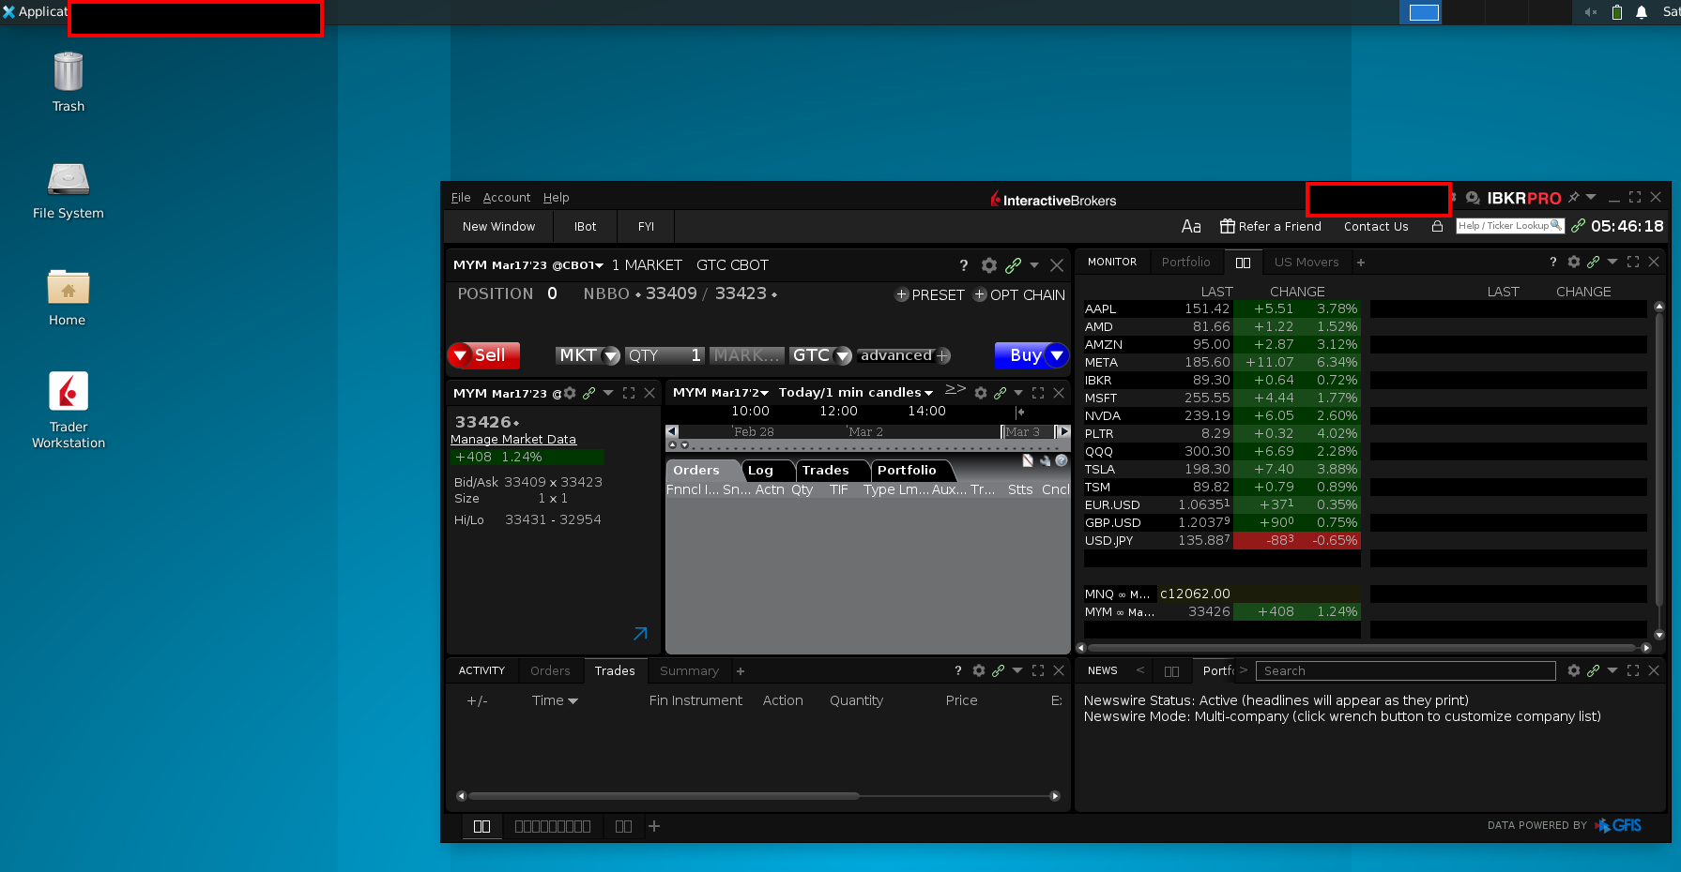Open the MYM Mar17'23 @CBOT contract dropdown
The height and width of the screenshot is (872, 1681).
pos(599,265)
